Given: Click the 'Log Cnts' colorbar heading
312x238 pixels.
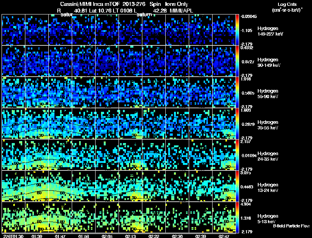Looking at the screenshot, I should (287, 4).
